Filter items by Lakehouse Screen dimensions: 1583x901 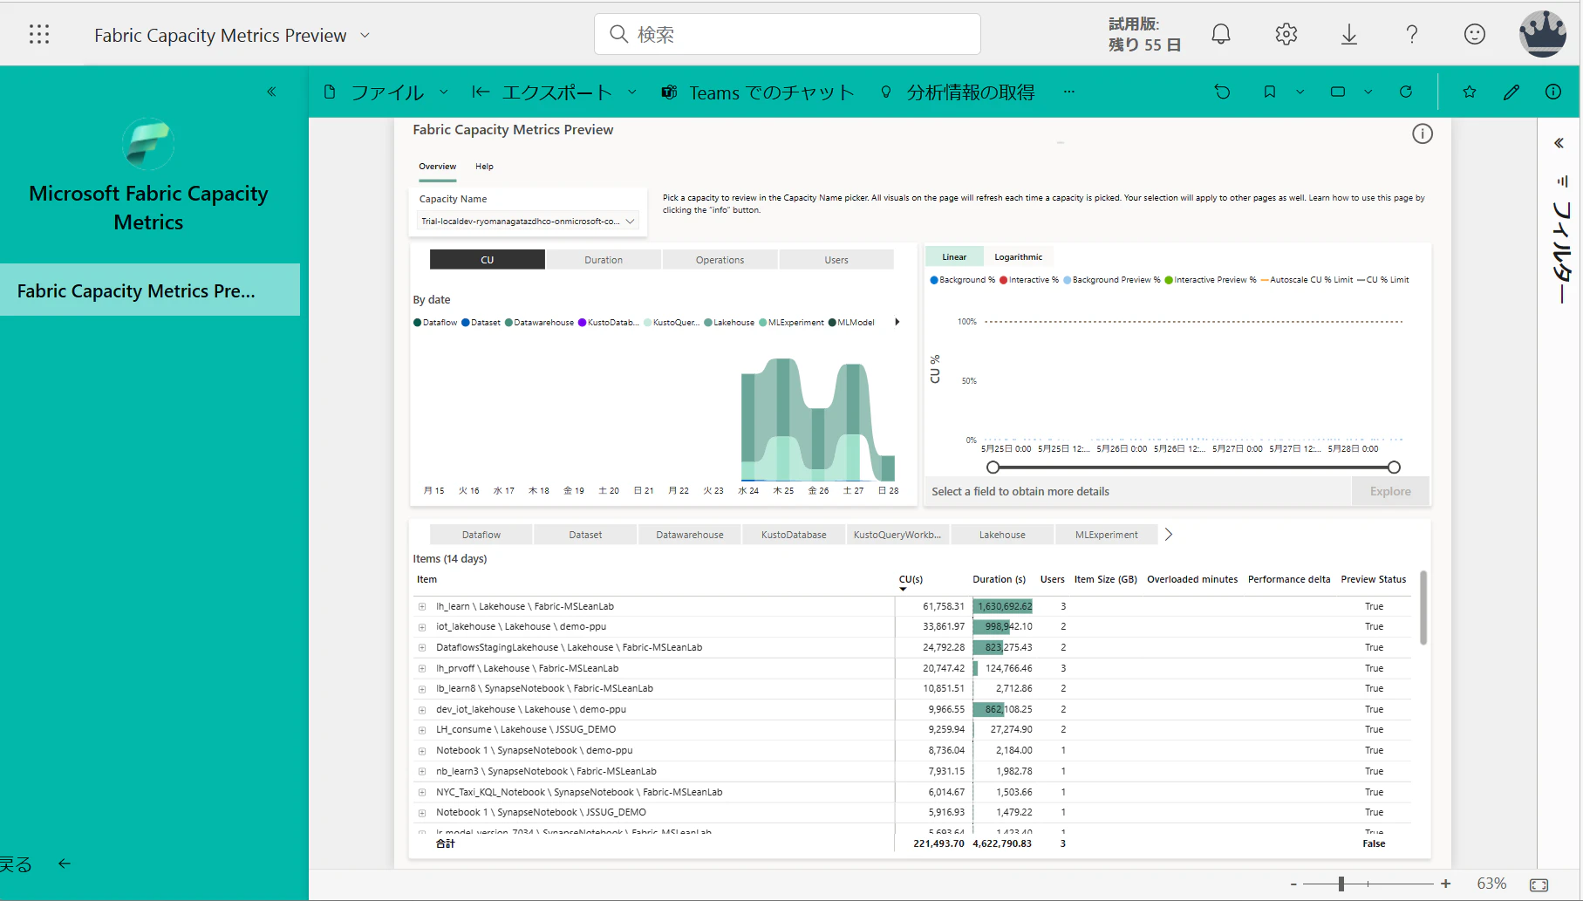point(1002,535)
